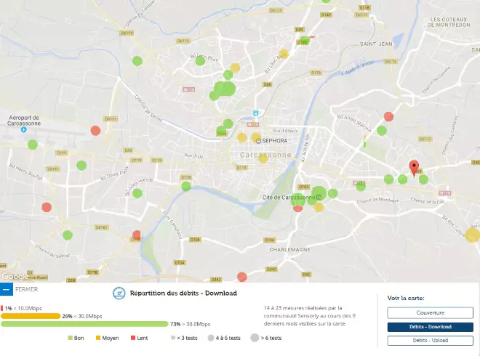
Task: Click the Aéroport de Carcassonne airport icon
Action: [24, 131]
